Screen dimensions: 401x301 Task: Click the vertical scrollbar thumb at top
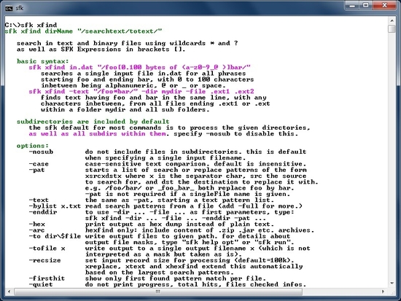[392, 28]
